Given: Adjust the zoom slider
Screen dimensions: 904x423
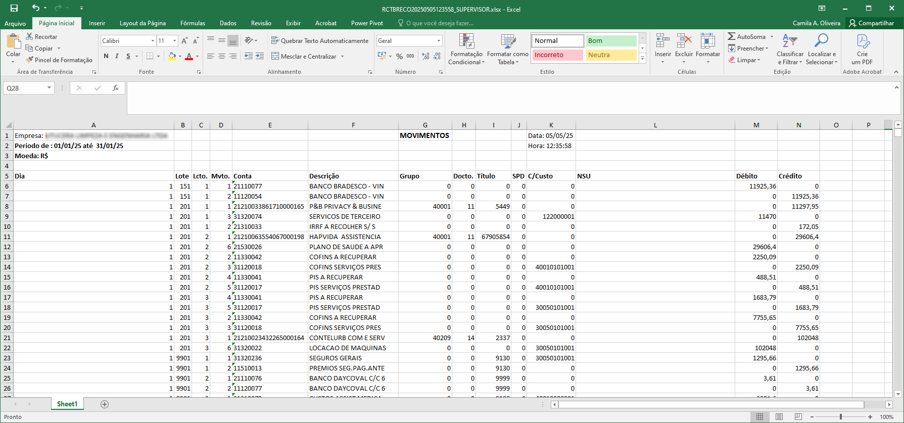Looking at the screenshot, I should [841, 417].
